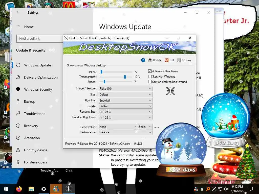Click the red Exit icon in DesktopSnowOK
The width and height of the screenshot is (259, 194).
click(166, 60)
